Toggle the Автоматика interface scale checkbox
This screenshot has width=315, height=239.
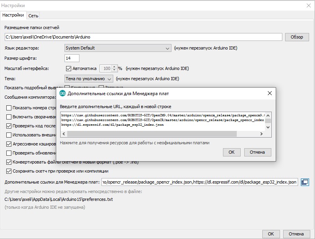click(69, 68)
